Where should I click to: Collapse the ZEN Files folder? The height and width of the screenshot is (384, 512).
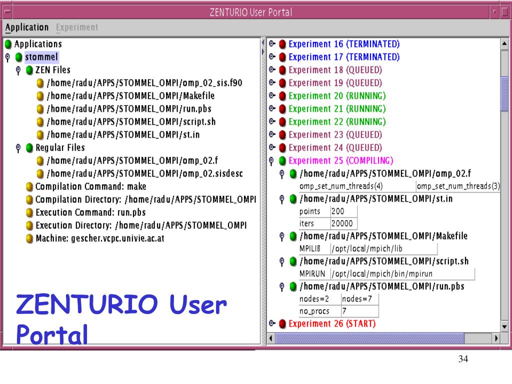(18, 70)
